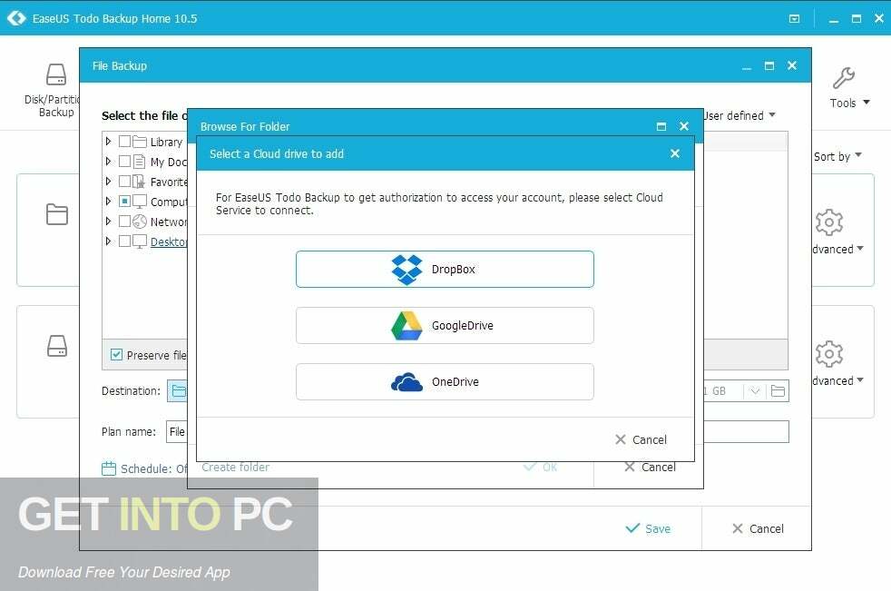Screen dimensions: 891x591
Task: Open Disk/Partition Backup
Action: coord(52,89)
